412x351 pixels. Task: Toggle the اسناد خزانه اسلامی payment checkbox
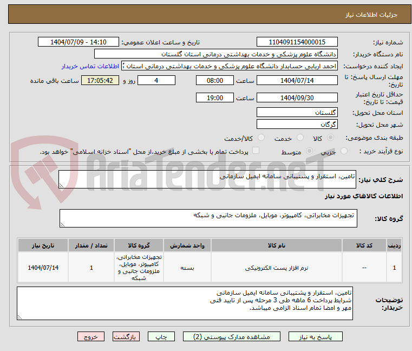tap(256, 151)
